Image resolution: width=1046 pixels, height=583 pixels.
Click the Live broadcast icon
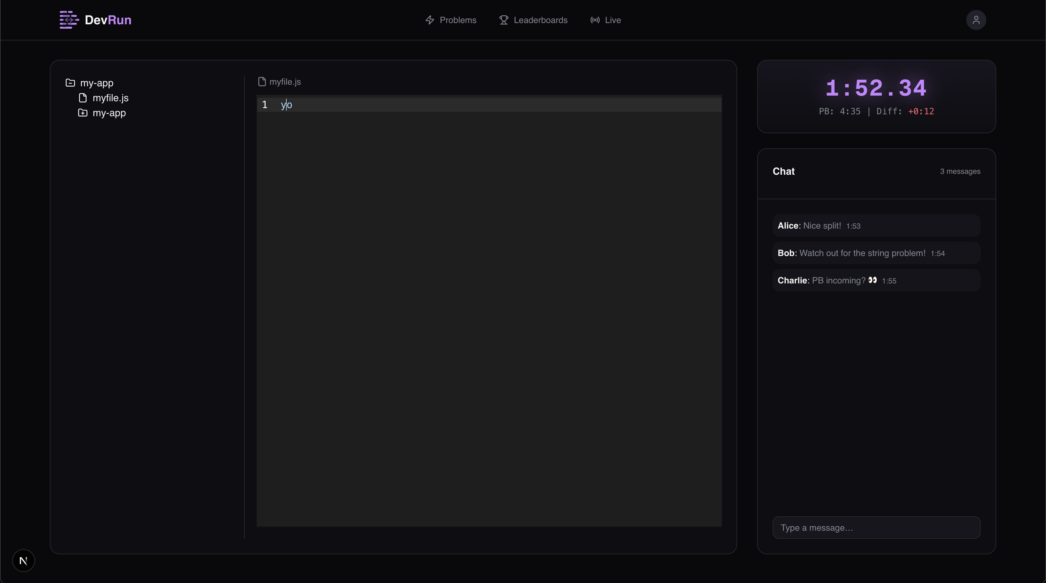click(595, 20)
